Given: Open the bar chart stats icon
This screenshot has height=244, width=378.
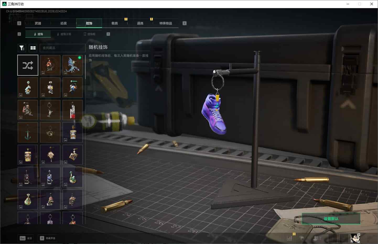Looking at the screenshot, I should (289, 238).
